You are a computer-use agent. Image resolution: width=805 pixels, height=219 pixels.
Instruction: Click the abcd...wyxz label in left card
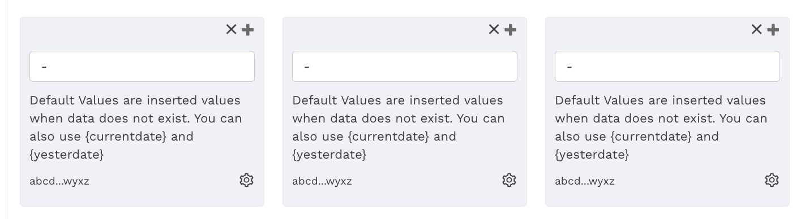59,181
